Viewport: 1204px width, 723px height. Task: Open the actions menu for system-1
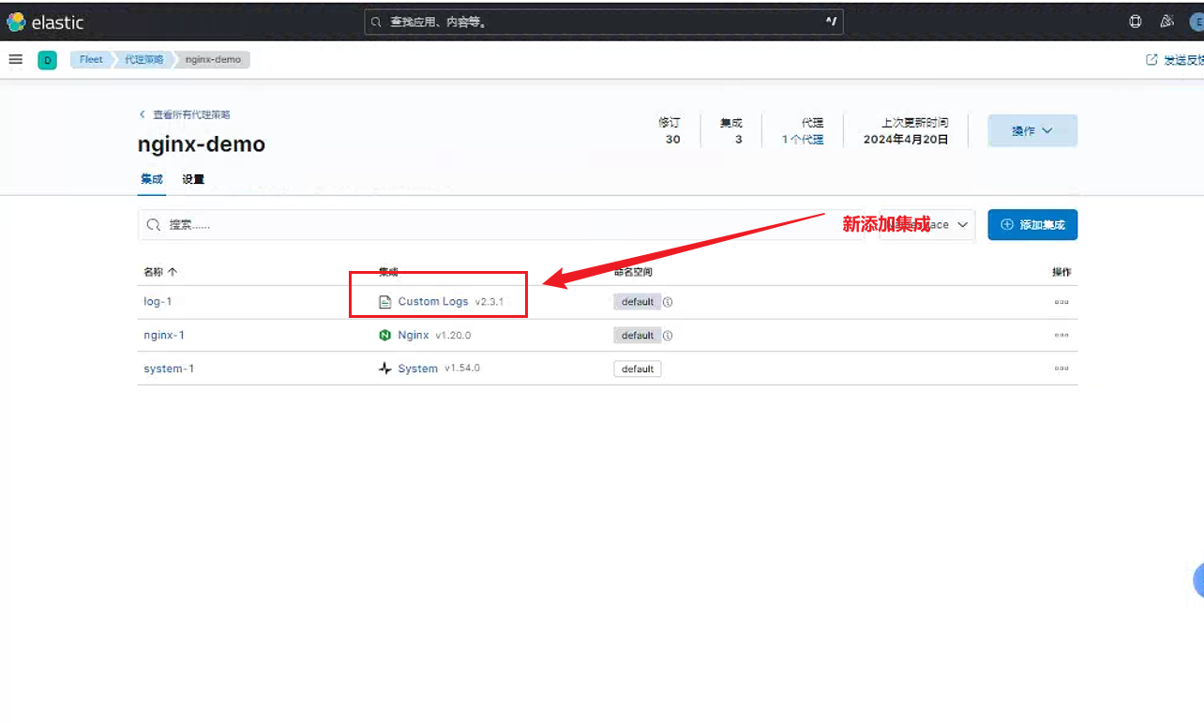[1061, 369]
